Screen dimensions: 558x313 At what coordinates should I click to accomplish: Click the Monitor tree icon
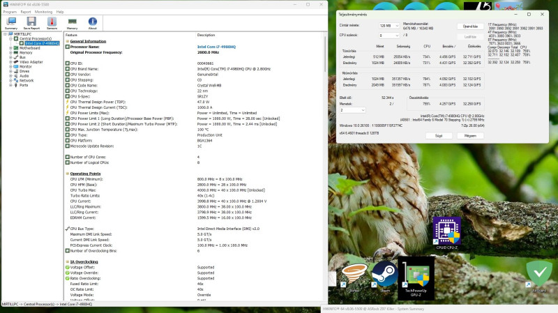click(x=15, y=66)
